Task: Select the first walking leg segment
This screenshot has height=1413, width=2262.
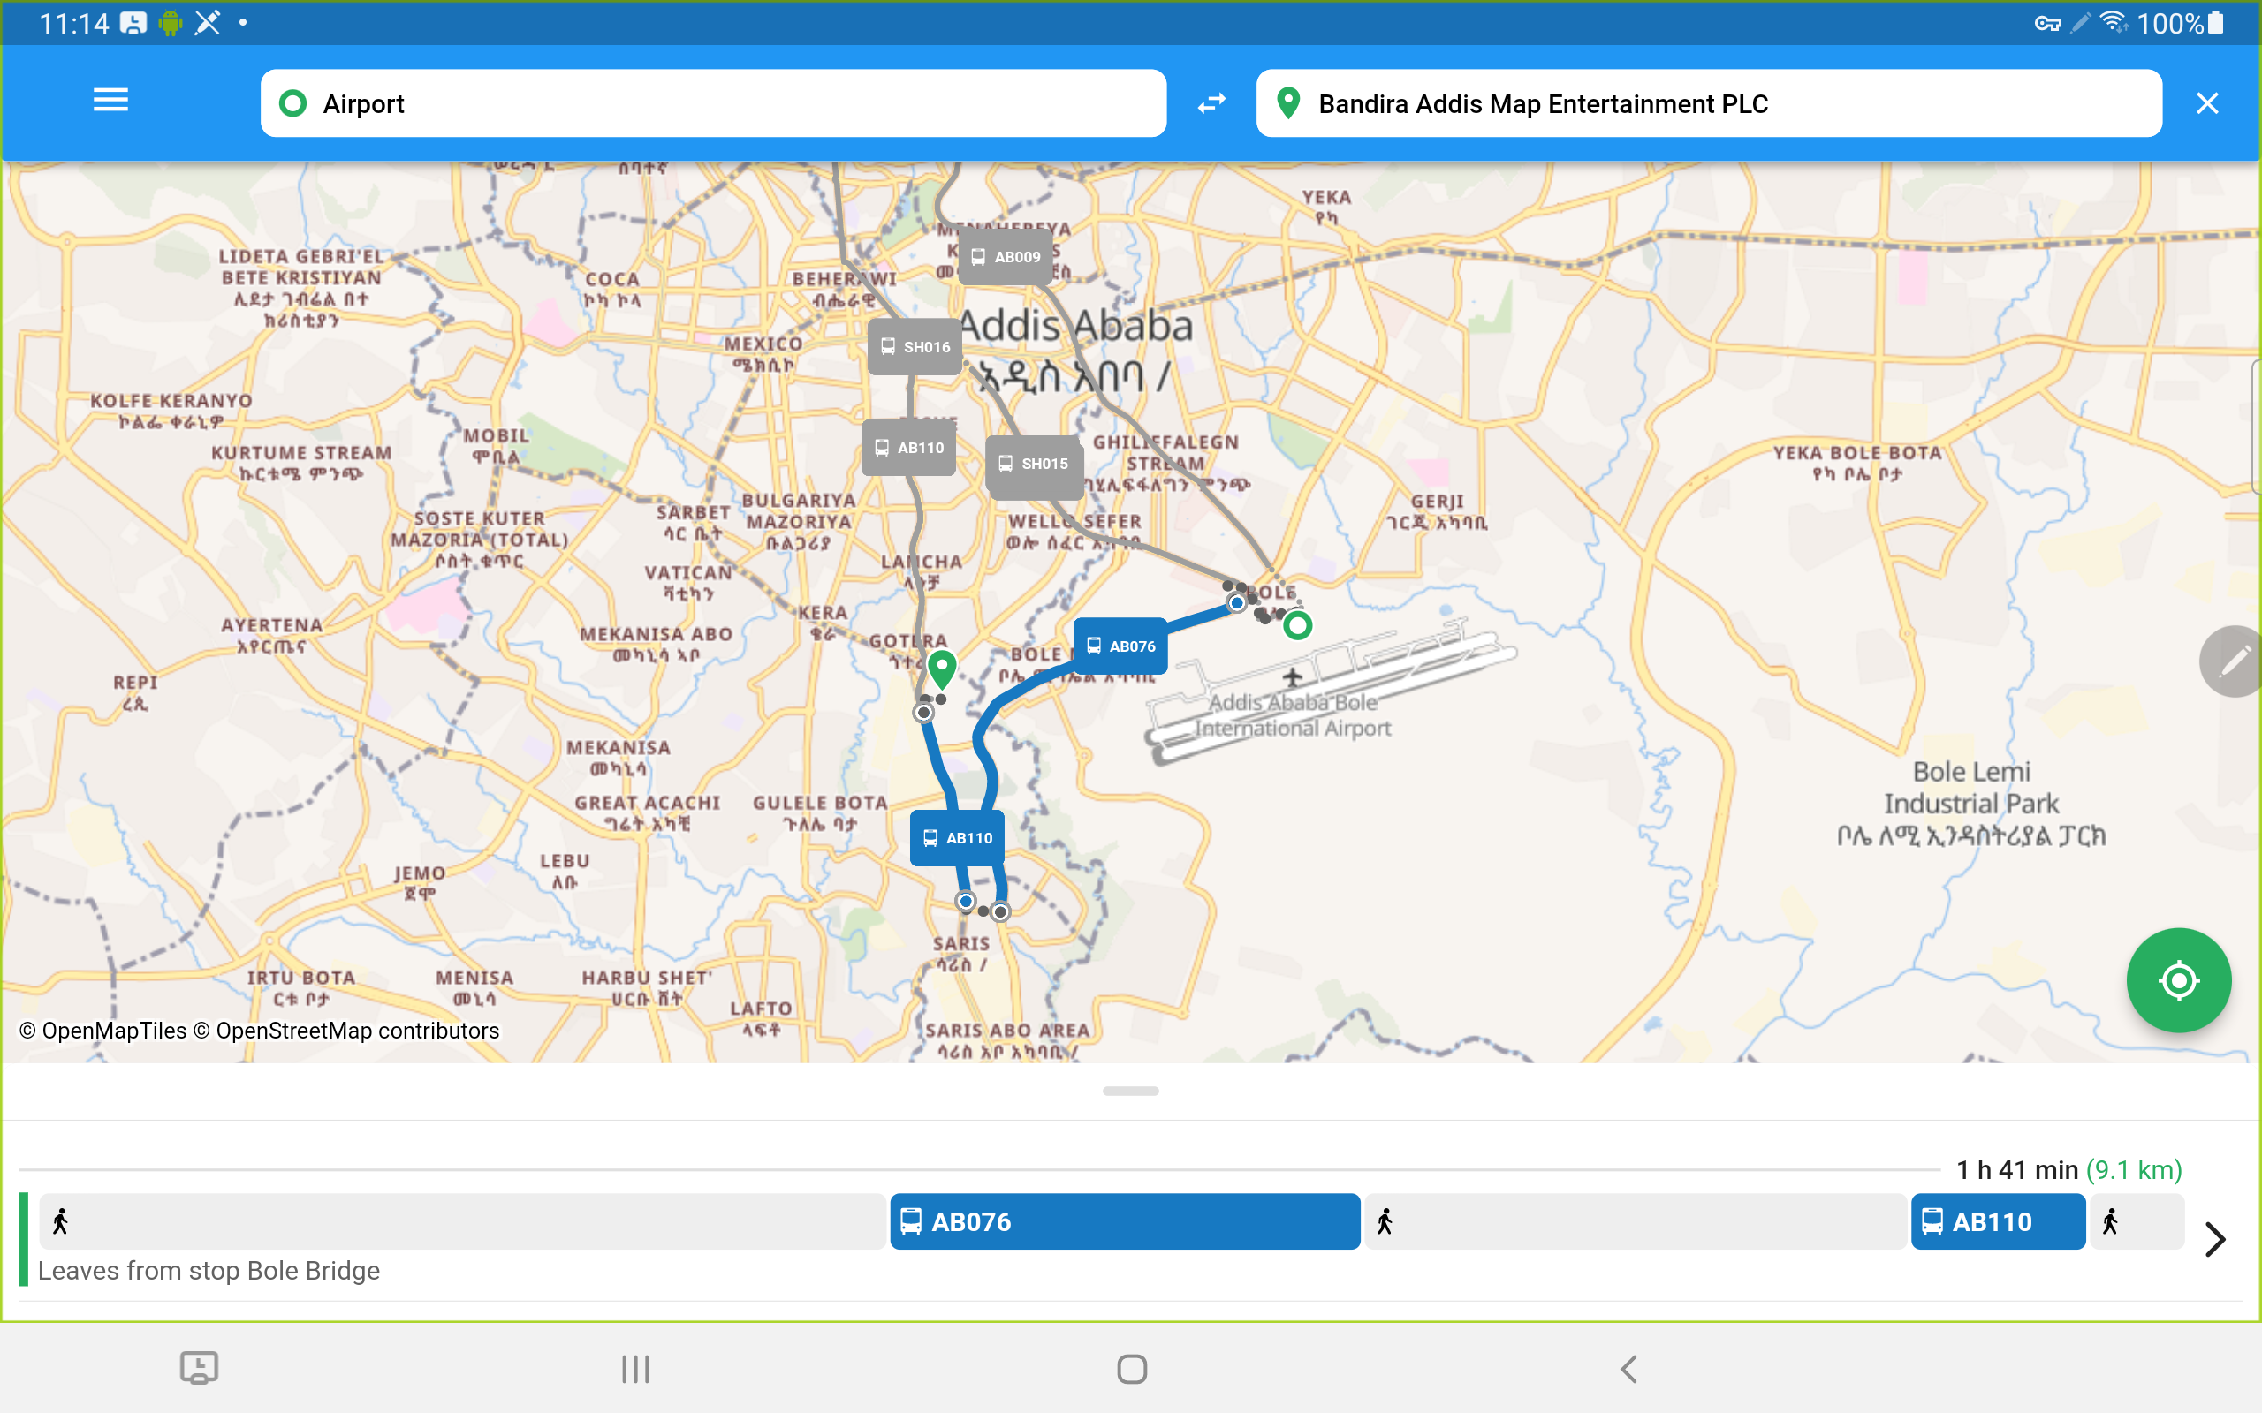Action: (462, 1221)
